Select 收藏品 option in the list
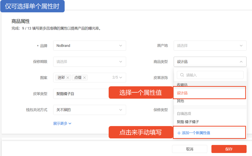 [x=182, y=85]
